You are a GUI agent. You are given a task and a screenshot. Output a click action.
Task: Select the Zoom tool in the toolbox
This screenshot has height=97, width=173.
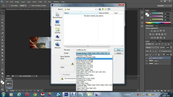pyautogui.click(x=2, y=77)
